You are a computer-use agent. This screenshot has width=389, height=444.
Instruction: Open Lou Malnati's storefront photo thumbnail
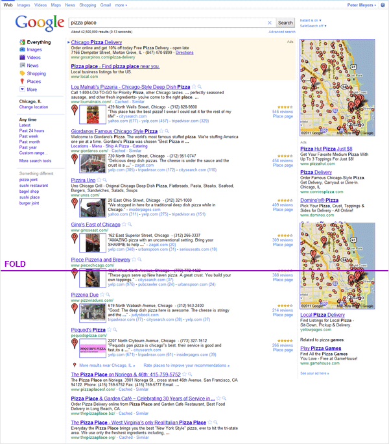click(x=93, y=114)
